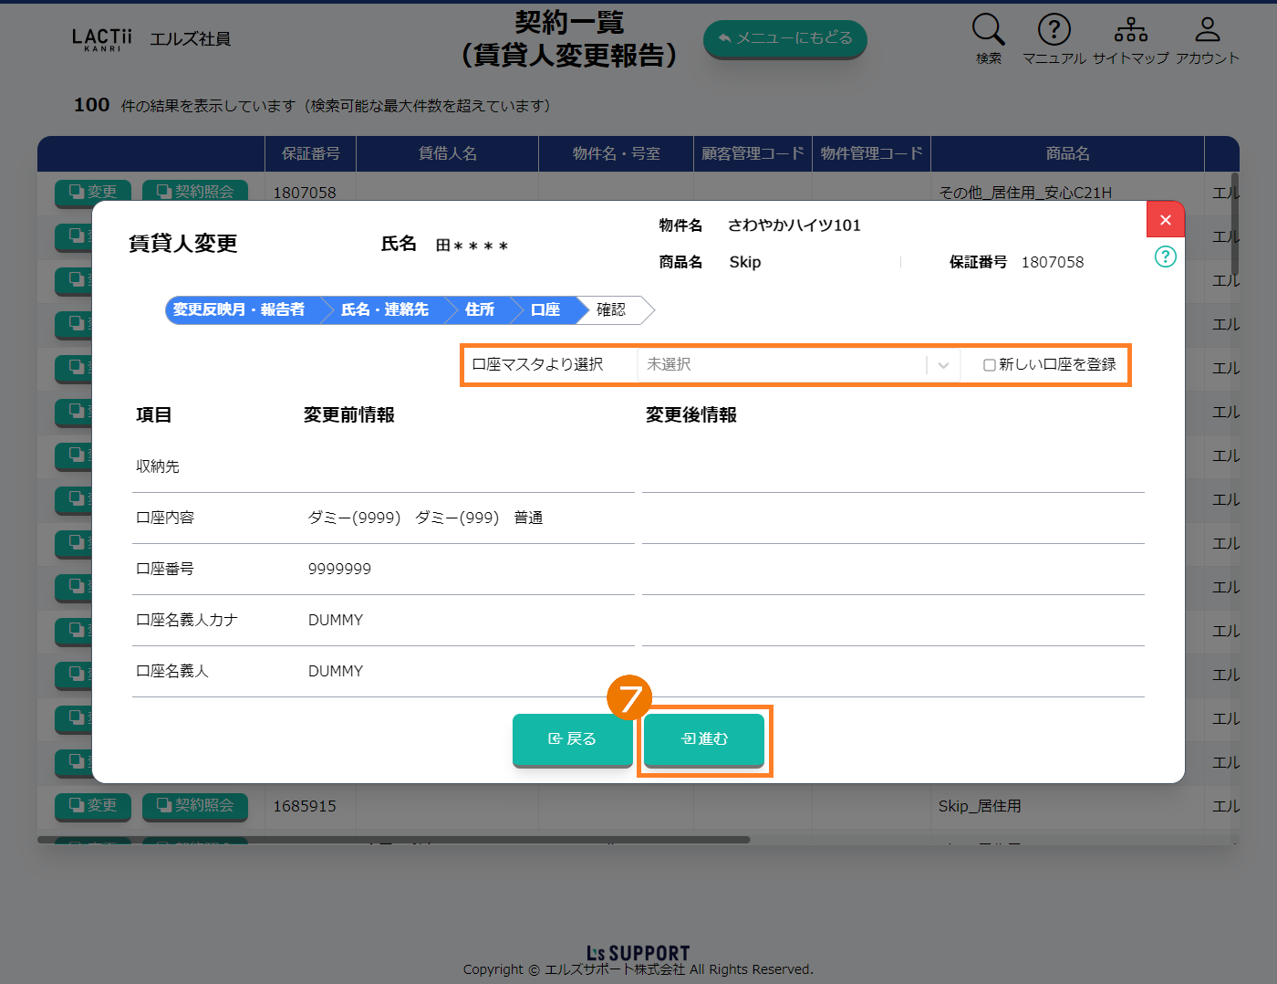Select the 確認 step

tap(611, 310)
